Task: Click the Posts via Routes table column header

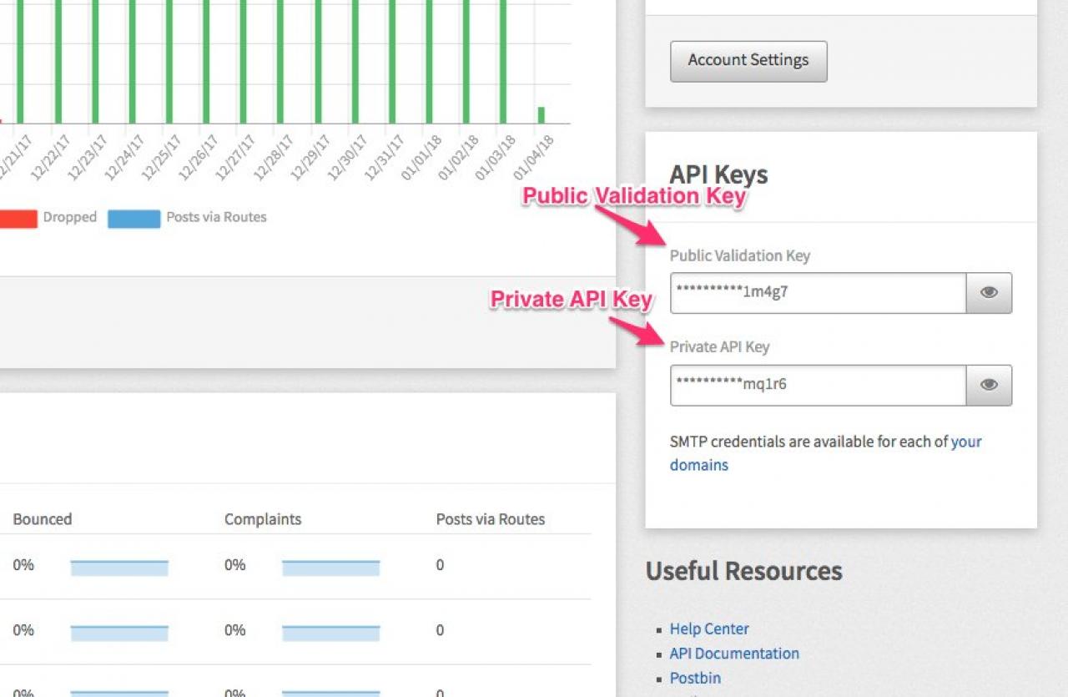Action: pyautogui.click(x=491, y=519)
